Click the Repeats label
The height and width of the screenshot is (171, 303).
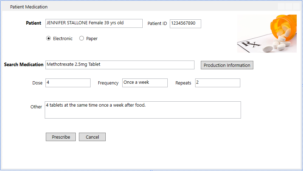click(x=183, y=83)
